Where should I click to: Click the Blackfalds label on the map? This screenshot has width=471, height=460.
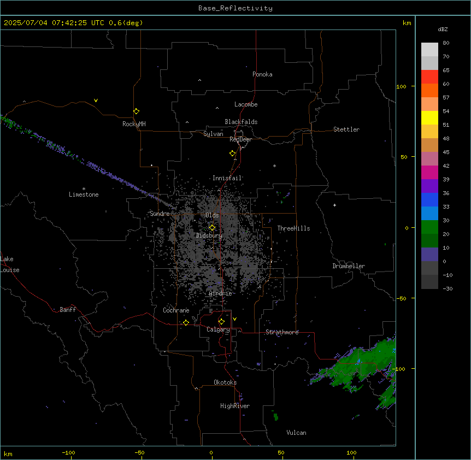click(241, 122)
